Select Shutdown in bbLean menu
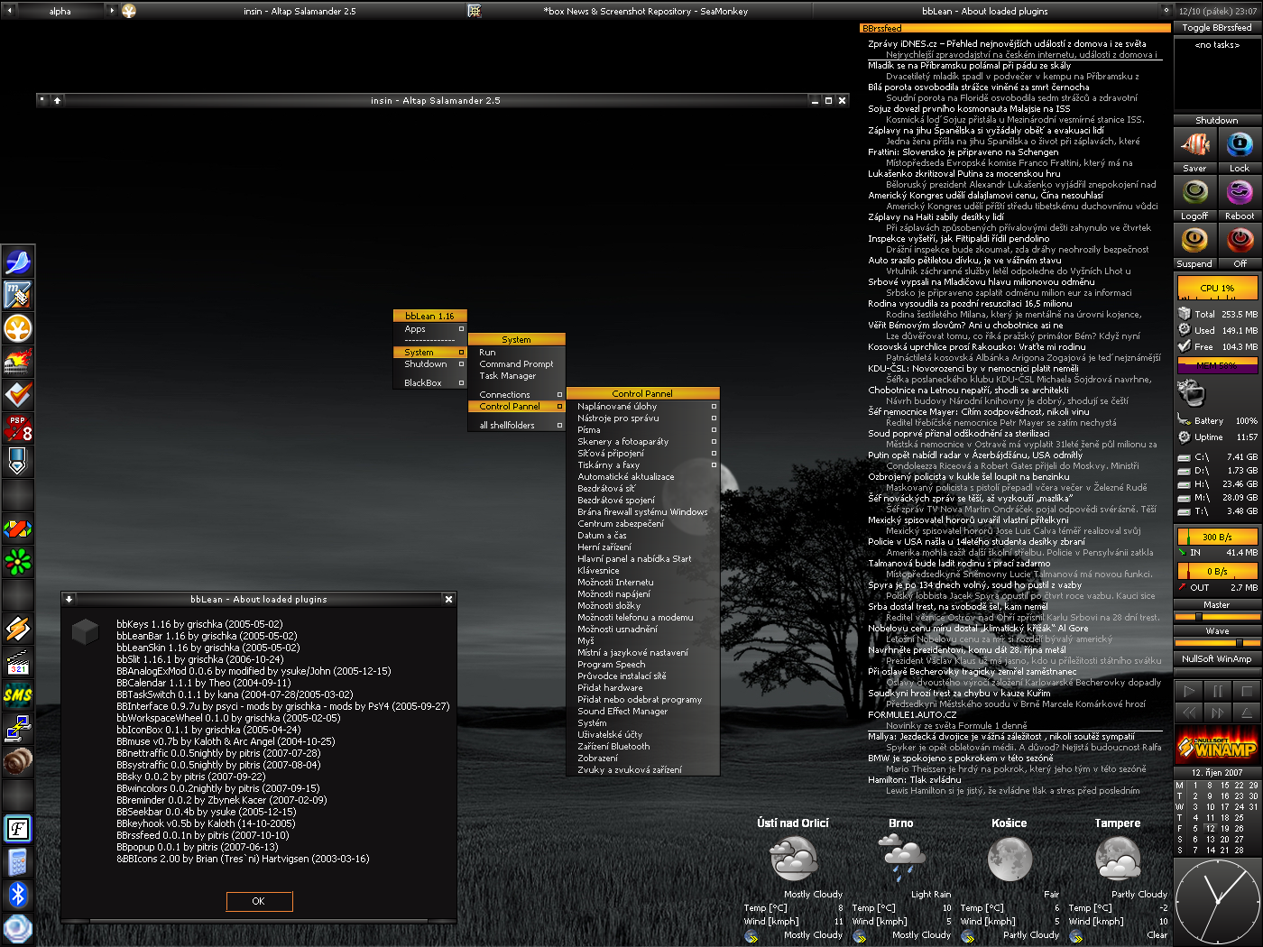 click(x=429, y=363)
